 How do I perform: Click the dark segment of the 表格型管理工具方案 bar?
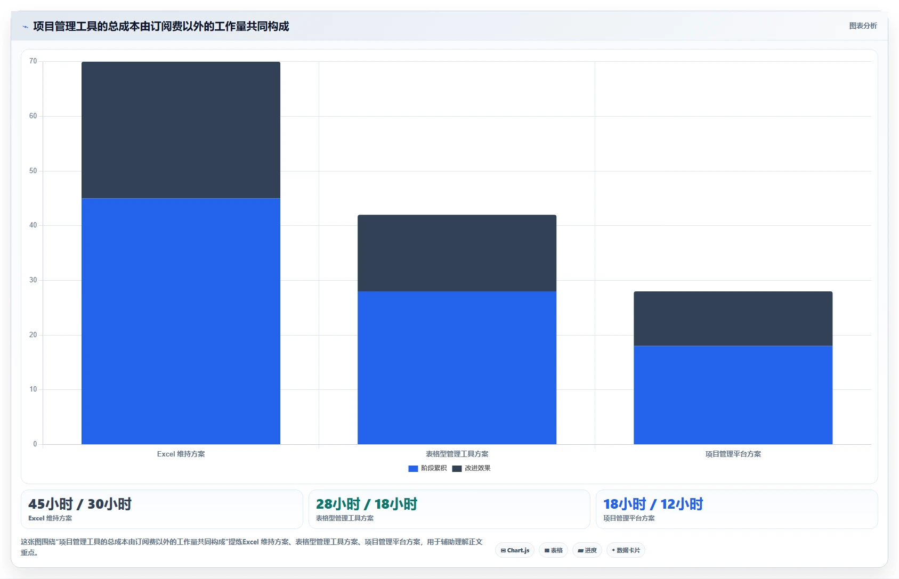(x=457, y=253)
